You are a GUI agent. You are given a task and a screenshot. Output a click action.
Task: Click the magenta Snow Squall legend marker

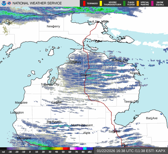[153, 3]
